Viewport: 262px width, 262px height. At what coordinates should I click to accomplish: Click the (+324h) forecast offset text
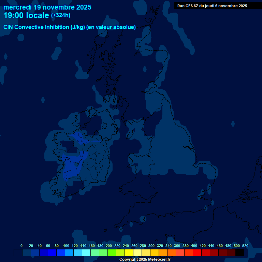[x=61, y=15]
